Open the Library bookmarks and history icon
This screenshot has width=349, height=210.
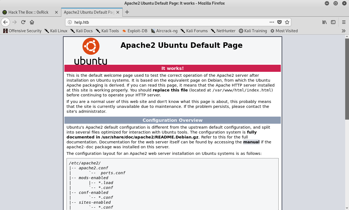pos(324,22)
